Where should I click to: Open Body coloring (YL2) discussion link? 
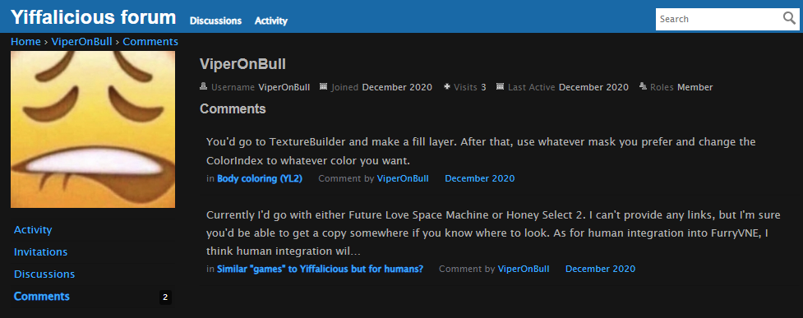(260, 178)
